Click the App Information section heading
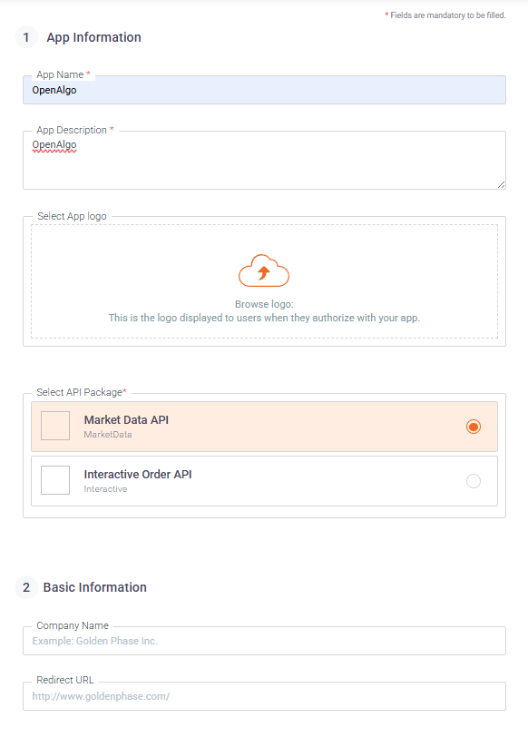The image size is (528, 737). [x=94, y=37]
